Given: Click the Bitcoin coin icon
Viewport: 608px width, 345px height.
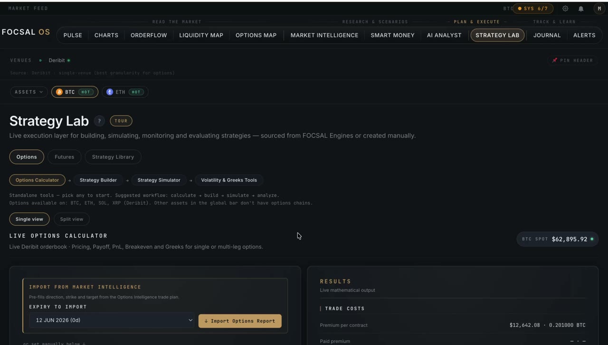Looking at the screenshot, I should coord(59,92).
